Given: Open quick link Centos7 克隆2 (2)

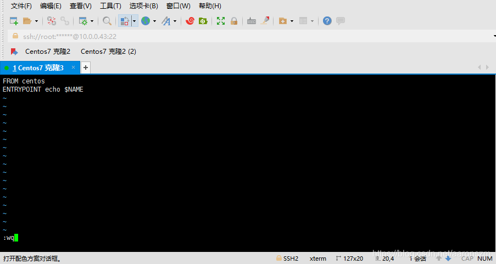Looking at the screenshot, I should click(109, 52).
